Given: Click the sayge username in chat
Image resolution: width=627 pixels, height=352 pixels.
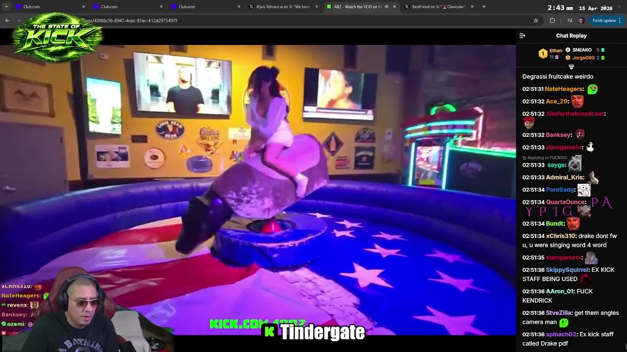Looking at the screenshot, I should click(x=556, y=165).
